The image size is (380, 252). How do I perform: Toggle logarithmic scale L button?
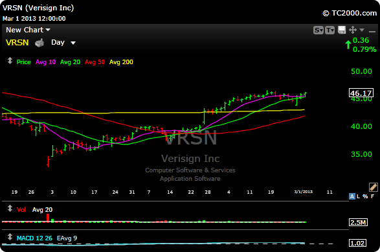[358, 196]
